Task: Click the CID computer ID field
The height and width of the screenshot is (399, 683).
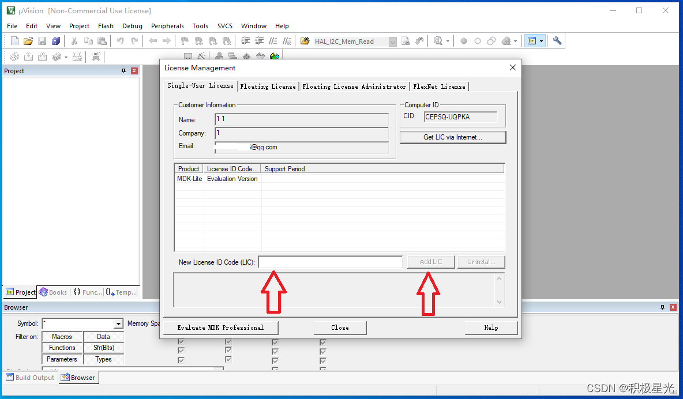Action: click(x=460, y=116)
